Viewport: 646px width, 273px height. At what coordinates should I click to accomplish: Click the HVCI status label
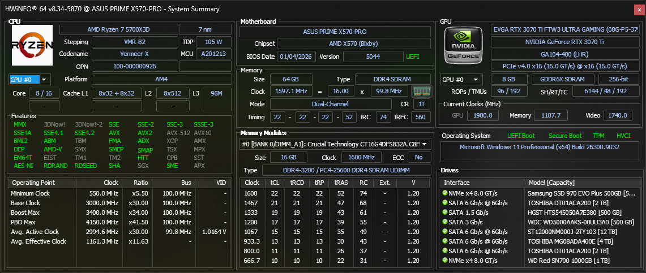tap(623, 136)
